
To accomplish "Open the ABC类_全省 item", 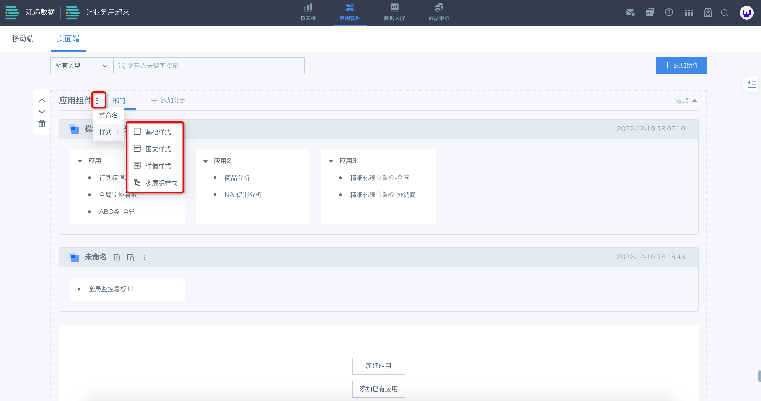I will pyautogui.click(x=117, y=212).
